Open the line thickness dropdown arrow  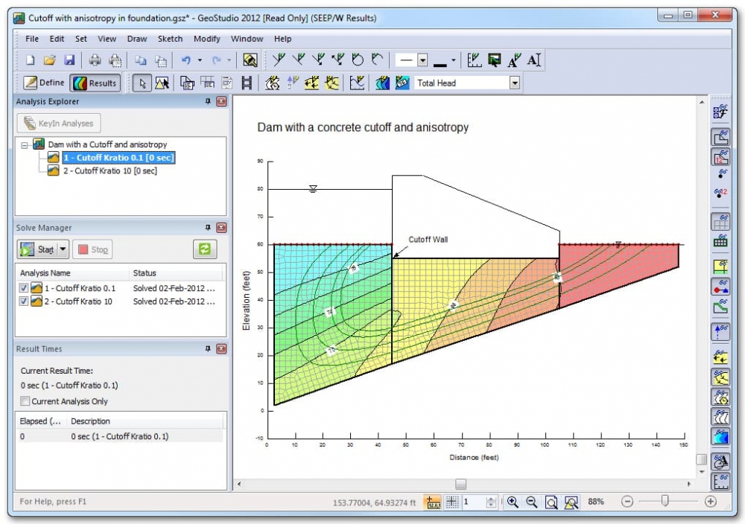coord(453,60)
